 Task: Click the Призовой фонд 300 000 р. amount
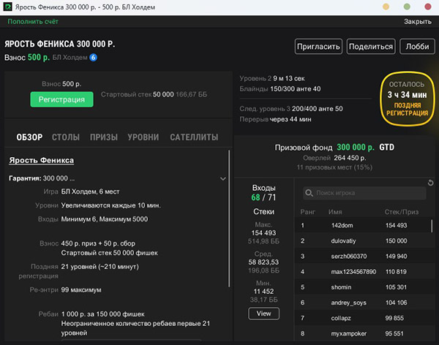pos(356,147)
